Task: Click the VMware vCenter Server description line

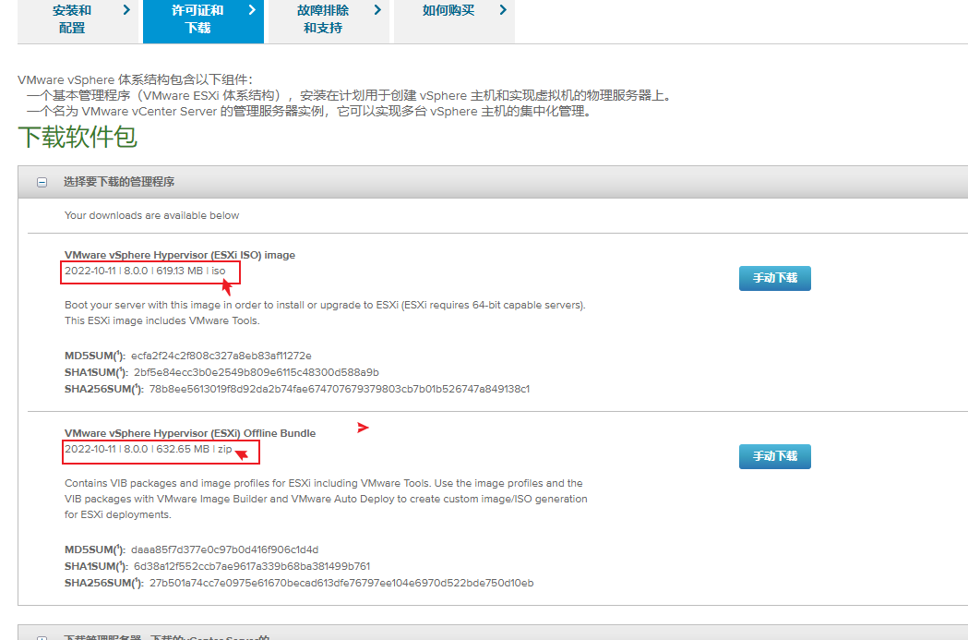Action: (309, 111)
